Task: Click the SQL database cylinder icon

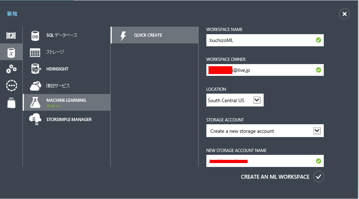Action: click(35, 35)
